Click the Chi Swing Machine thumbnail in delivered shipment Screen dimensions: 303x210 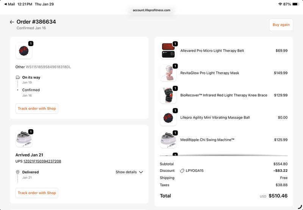pos(23,139)
